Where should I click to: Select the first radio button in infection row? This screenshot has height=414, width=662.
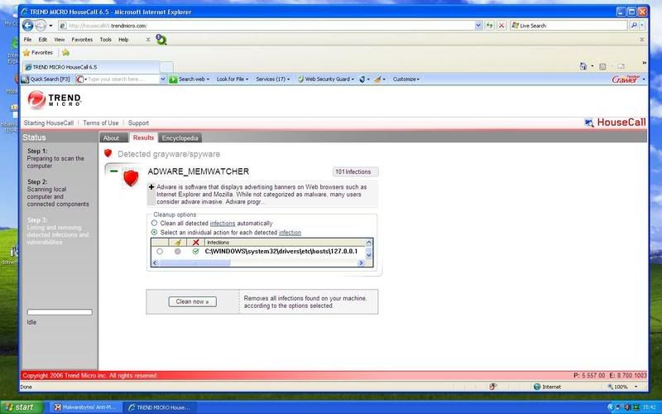159,251
